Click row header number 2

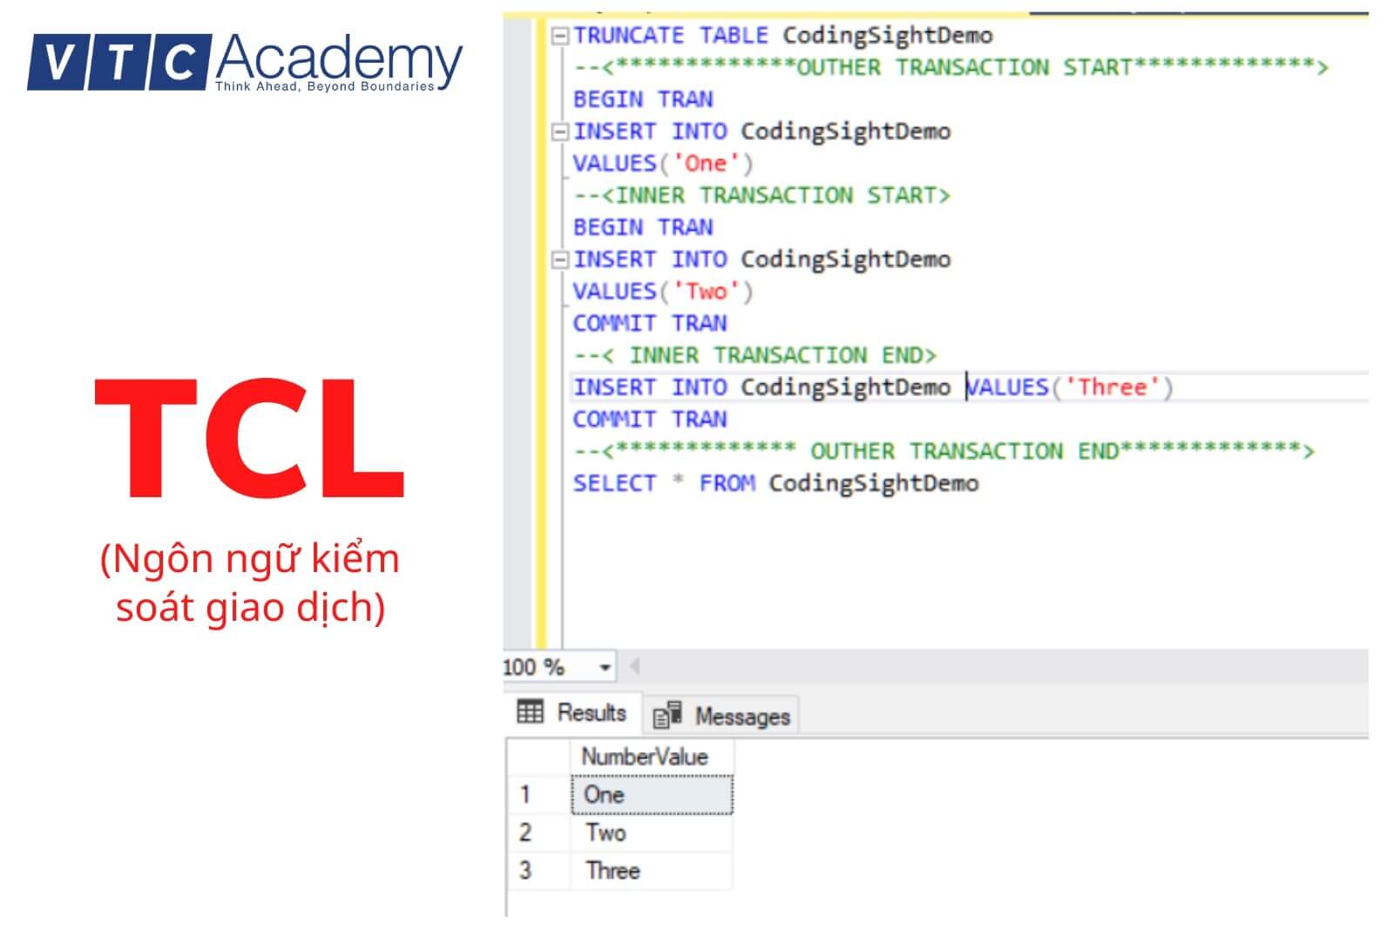coord(525,833)
